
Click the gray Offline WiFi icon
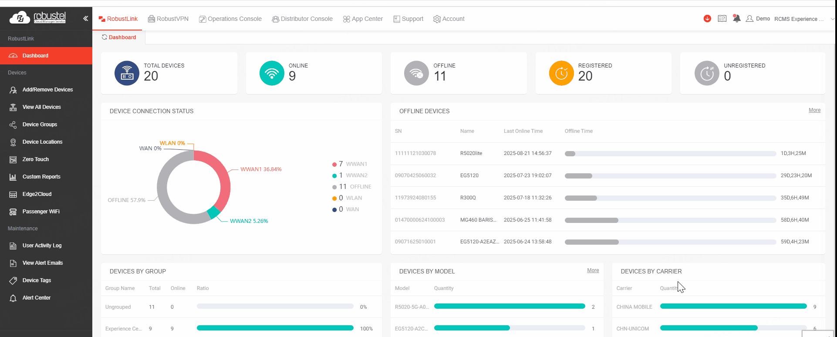point(416,73)
